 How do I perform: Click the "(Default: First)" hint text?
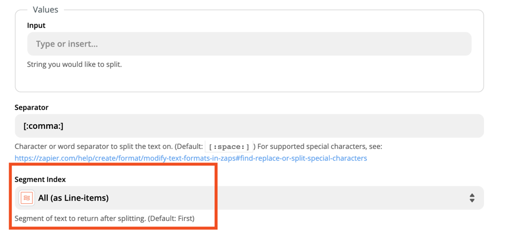point(171,218)
